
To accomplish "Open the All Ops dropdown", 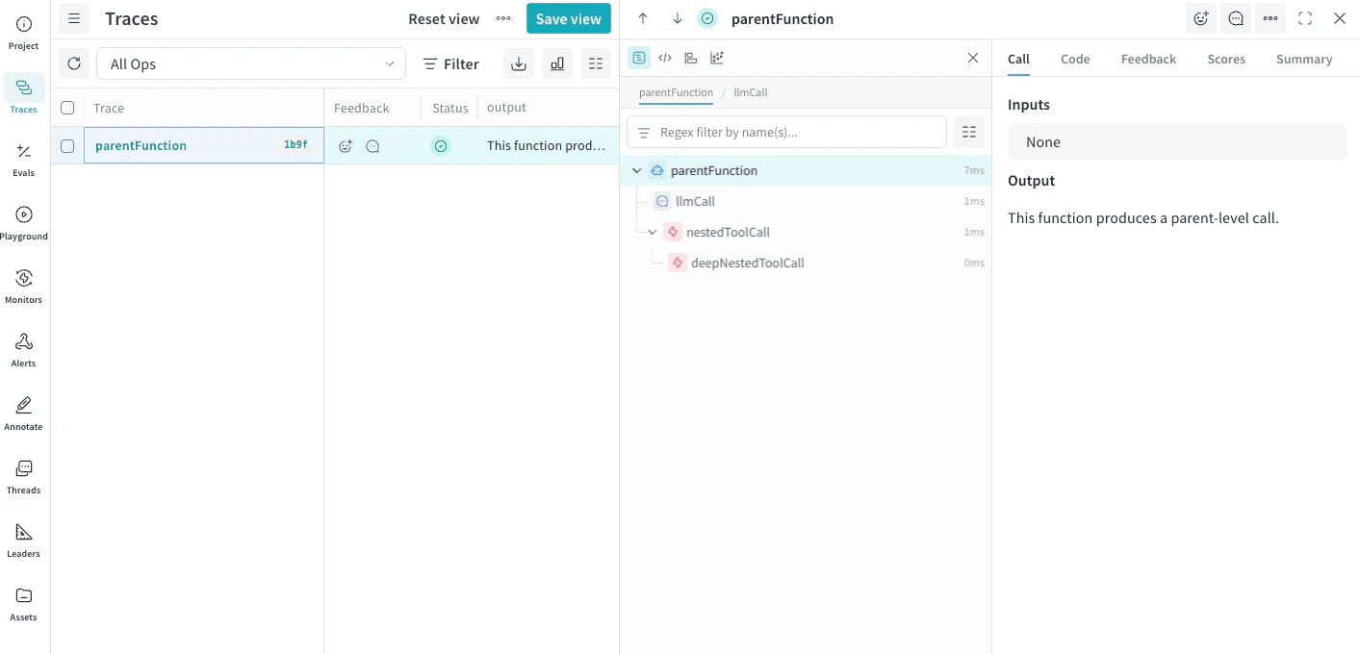I will tap(250, 63).
